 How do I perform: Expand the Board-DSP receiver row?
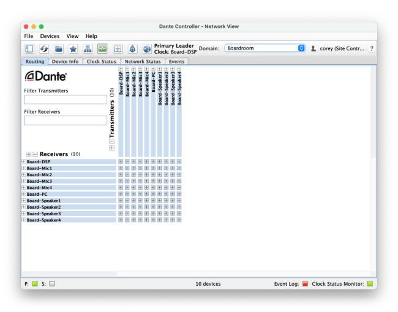tap(24, 162)
